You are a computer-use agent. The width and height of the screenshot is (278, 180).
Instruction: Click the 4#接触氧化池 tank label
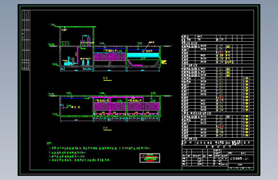tap(135, 101)
